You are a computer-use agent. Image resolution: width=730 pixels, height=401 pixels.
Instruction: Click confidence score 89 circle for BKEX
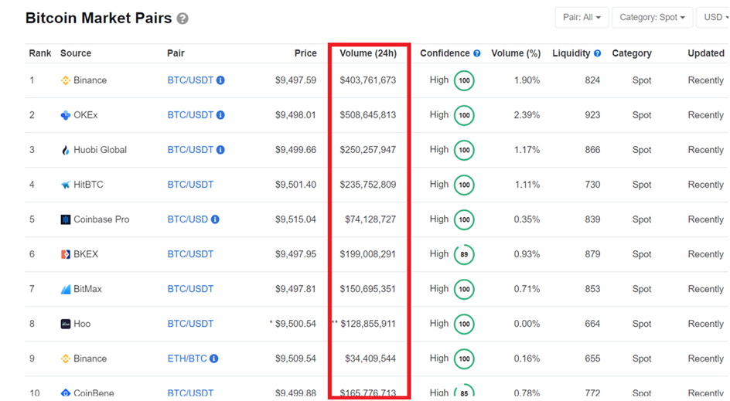point(464,254)
